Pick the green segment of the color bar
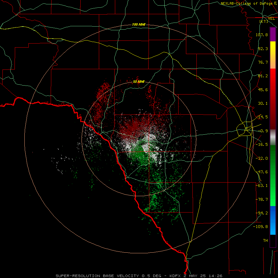Image resolution: width=278 pixels, height=278 pixels. click(x=273, y=175)
